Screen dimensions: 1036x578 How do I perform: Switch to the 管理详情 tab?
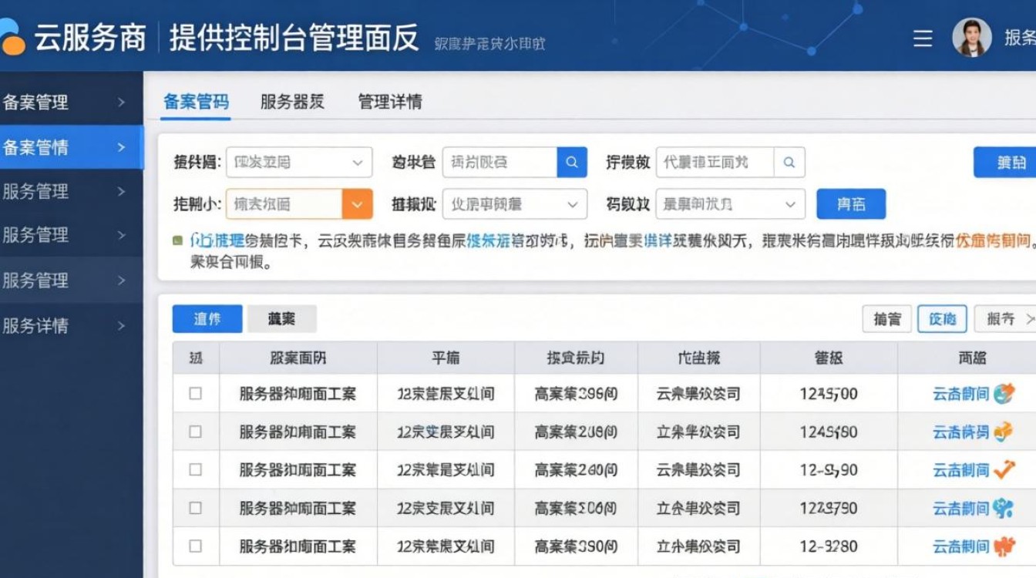[x=389, y=101]
